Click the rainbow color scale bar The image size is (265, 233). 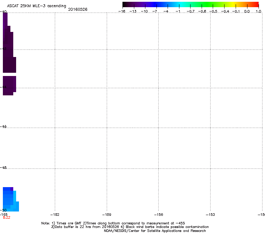coord(191,4)
